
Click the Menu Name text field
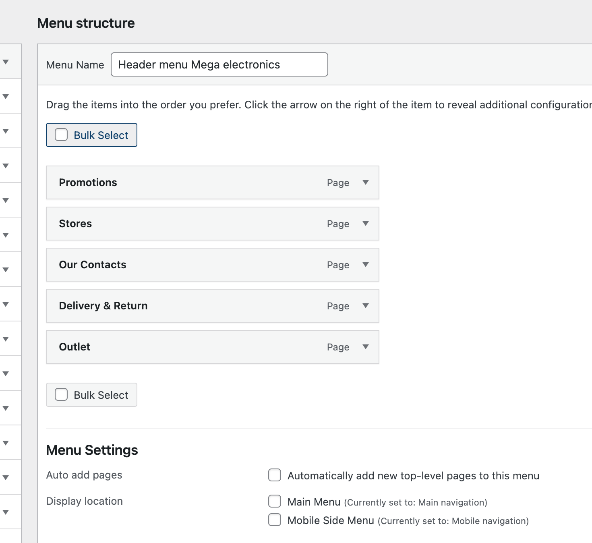pos(219,64)
